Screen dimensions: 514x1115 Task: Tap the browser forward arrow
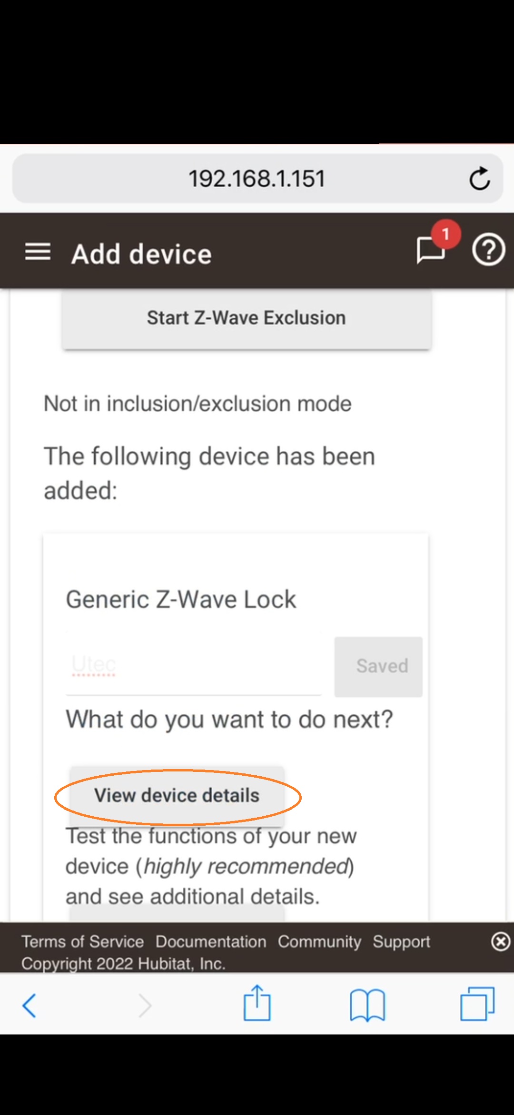tap(144, 1005)
